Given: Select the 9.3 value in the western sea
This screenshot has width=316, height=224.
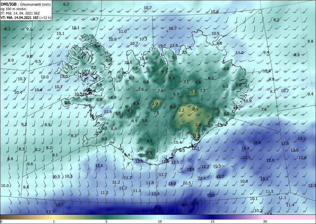Looking at the screenshot, I should tap(24, 124).
